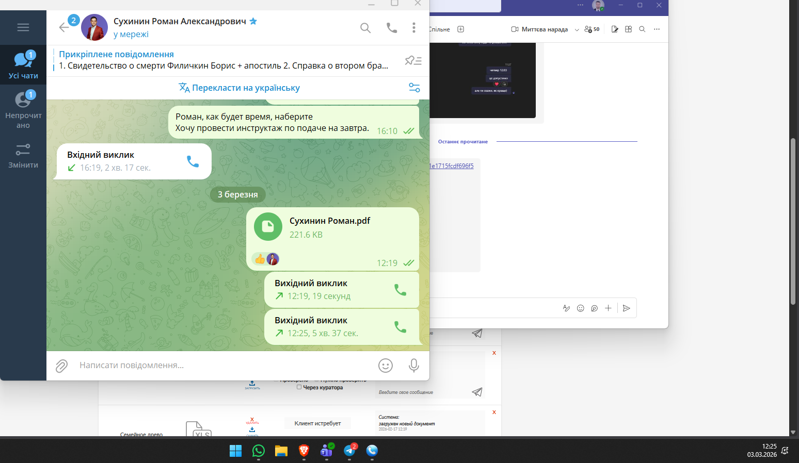Attach a file with the paperclip icon
The width and height of the screenshot is (799, 463).
(61, 366)
